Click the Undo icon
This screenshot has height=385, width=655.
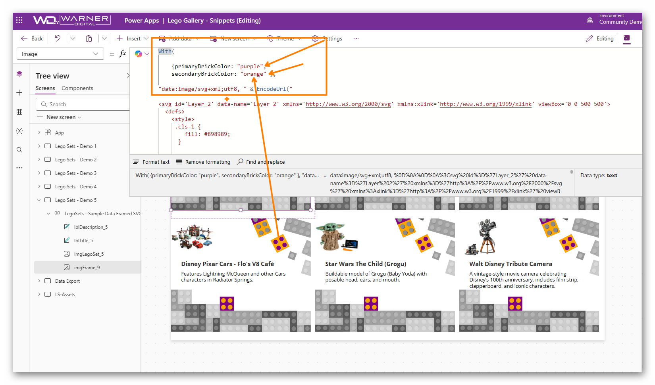point(58,38)
